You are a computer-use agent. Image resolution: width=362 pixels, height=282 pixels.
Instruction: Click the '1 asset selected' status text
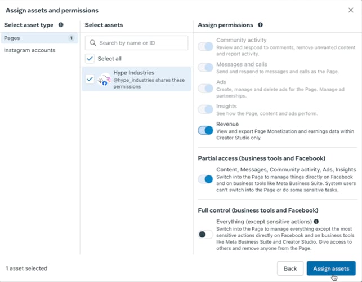point(26,268)
